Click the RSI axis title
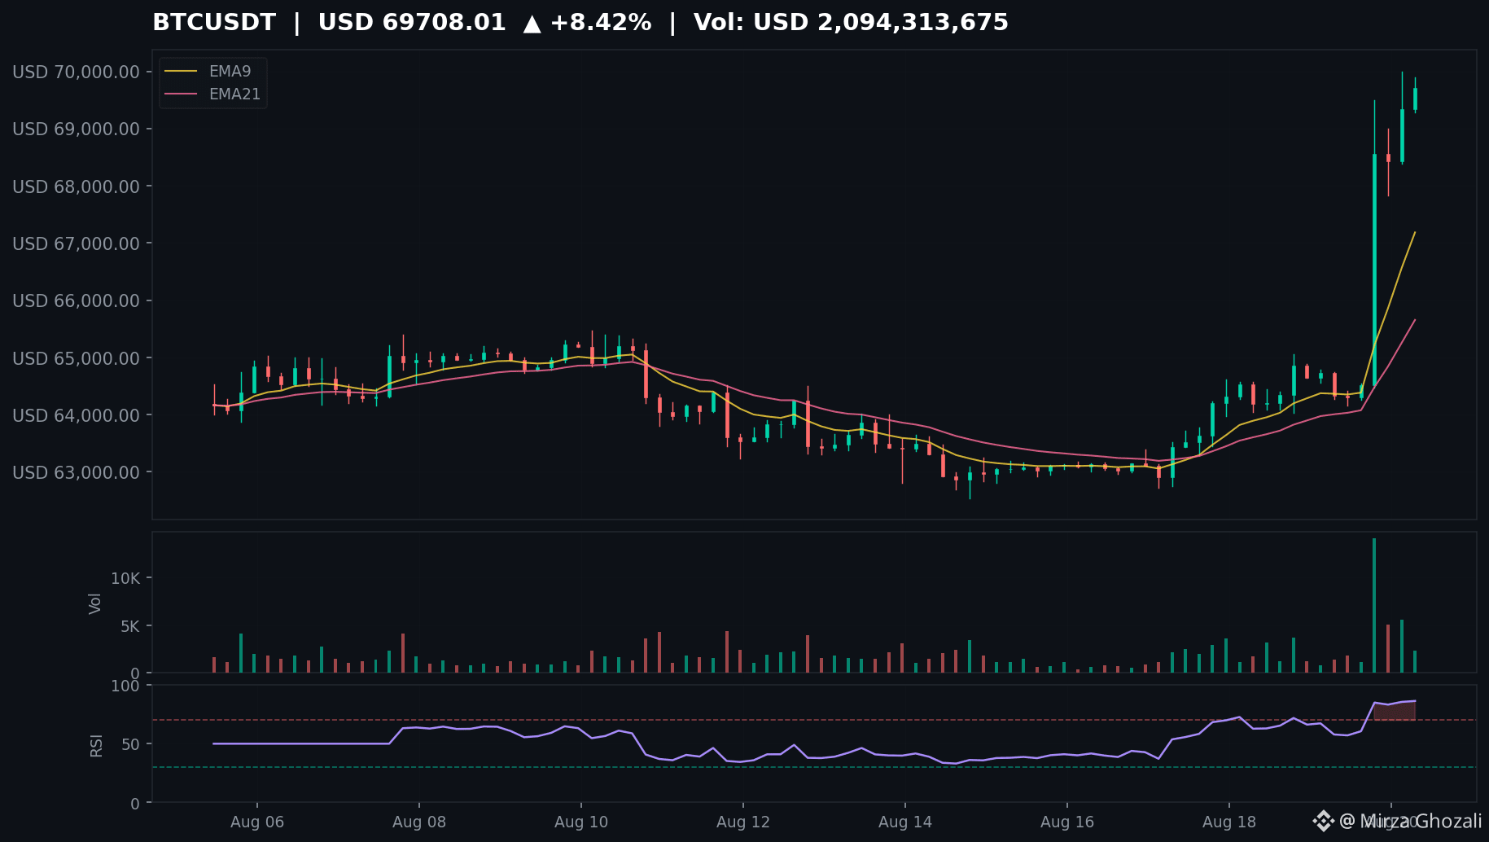The height and width of the screenshot is (842, 1489). (96, 745)
